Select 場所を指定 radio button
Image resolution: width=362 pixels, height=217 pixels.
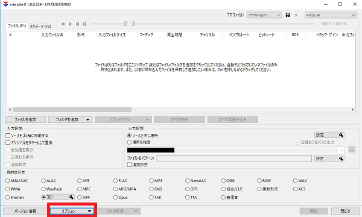(129, 142)
